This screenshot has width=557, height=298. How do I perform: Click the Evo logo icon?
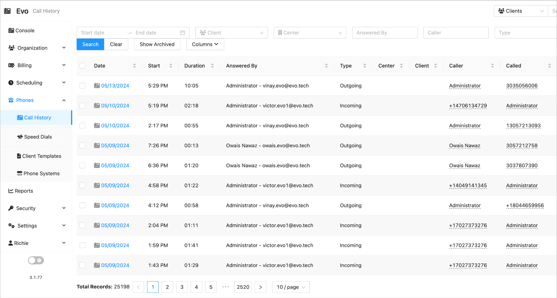point(8,11)
